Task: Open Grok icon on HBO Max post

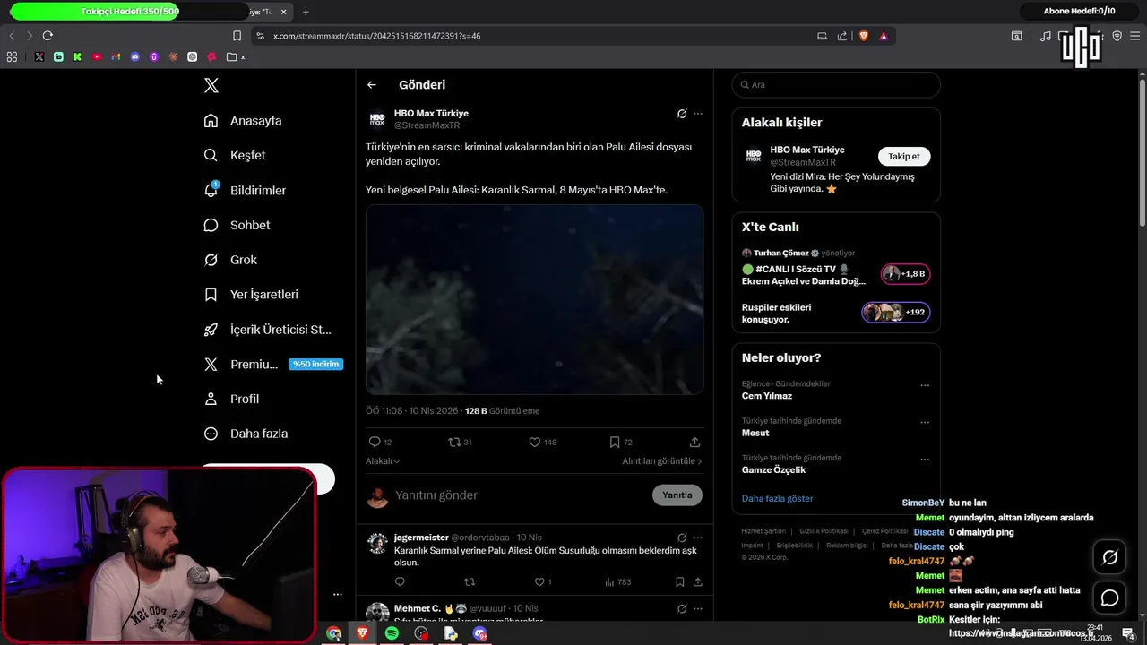Action: tap(682, 114)
